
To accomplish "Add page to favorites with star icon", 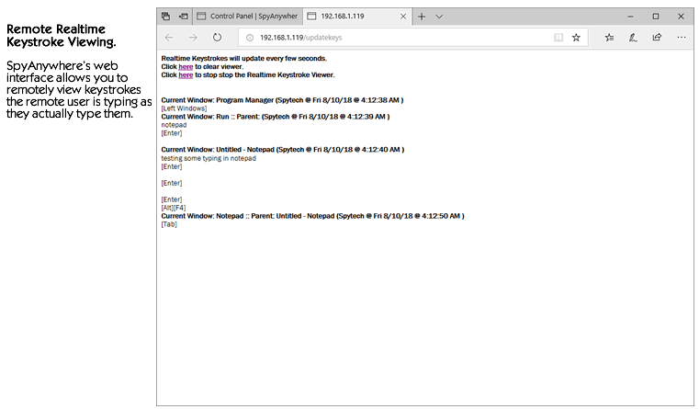I will click(576, 38).
